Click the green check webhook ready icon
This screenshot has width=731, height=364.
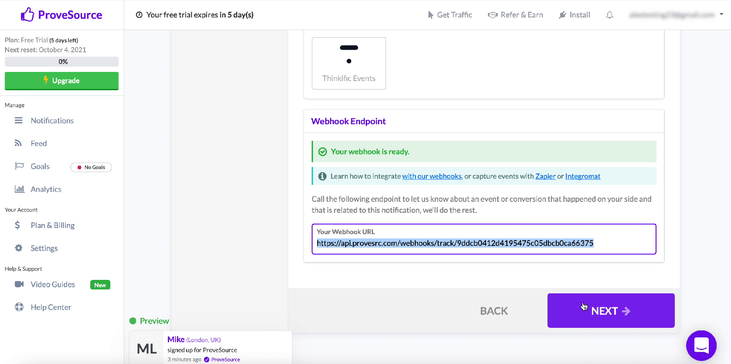tap(323, 152)
